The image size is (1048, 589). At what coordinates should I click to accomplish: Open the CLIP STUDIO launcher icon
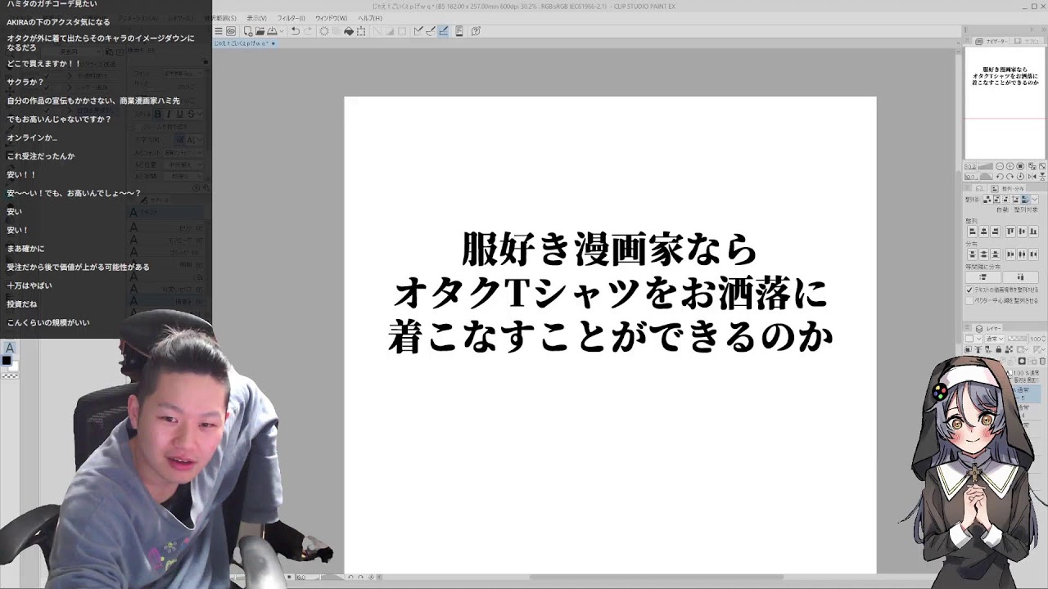[x=231, y=31]
